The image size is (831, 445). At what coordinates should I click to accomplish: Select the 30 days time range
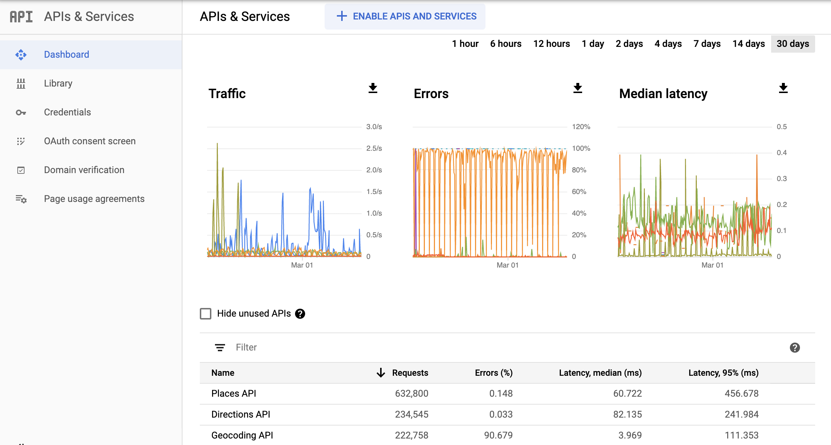pos(792,43)
